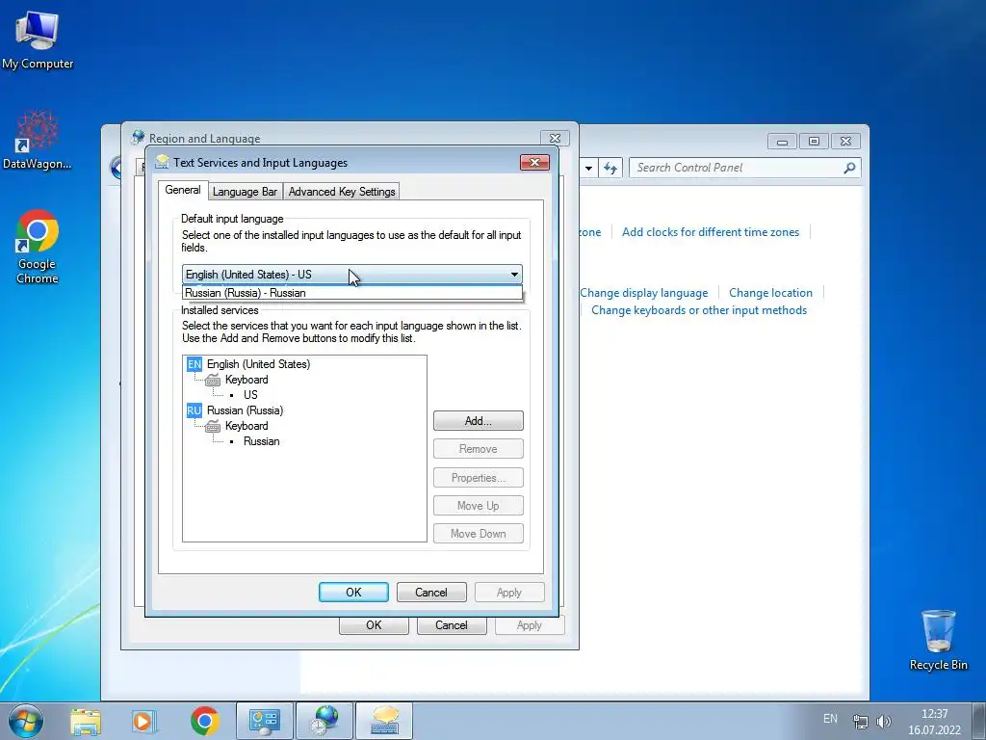Click the Keyboard icon under Russian
The width and height of the screenshot is (986, 740).
click(x=213, y=426)
